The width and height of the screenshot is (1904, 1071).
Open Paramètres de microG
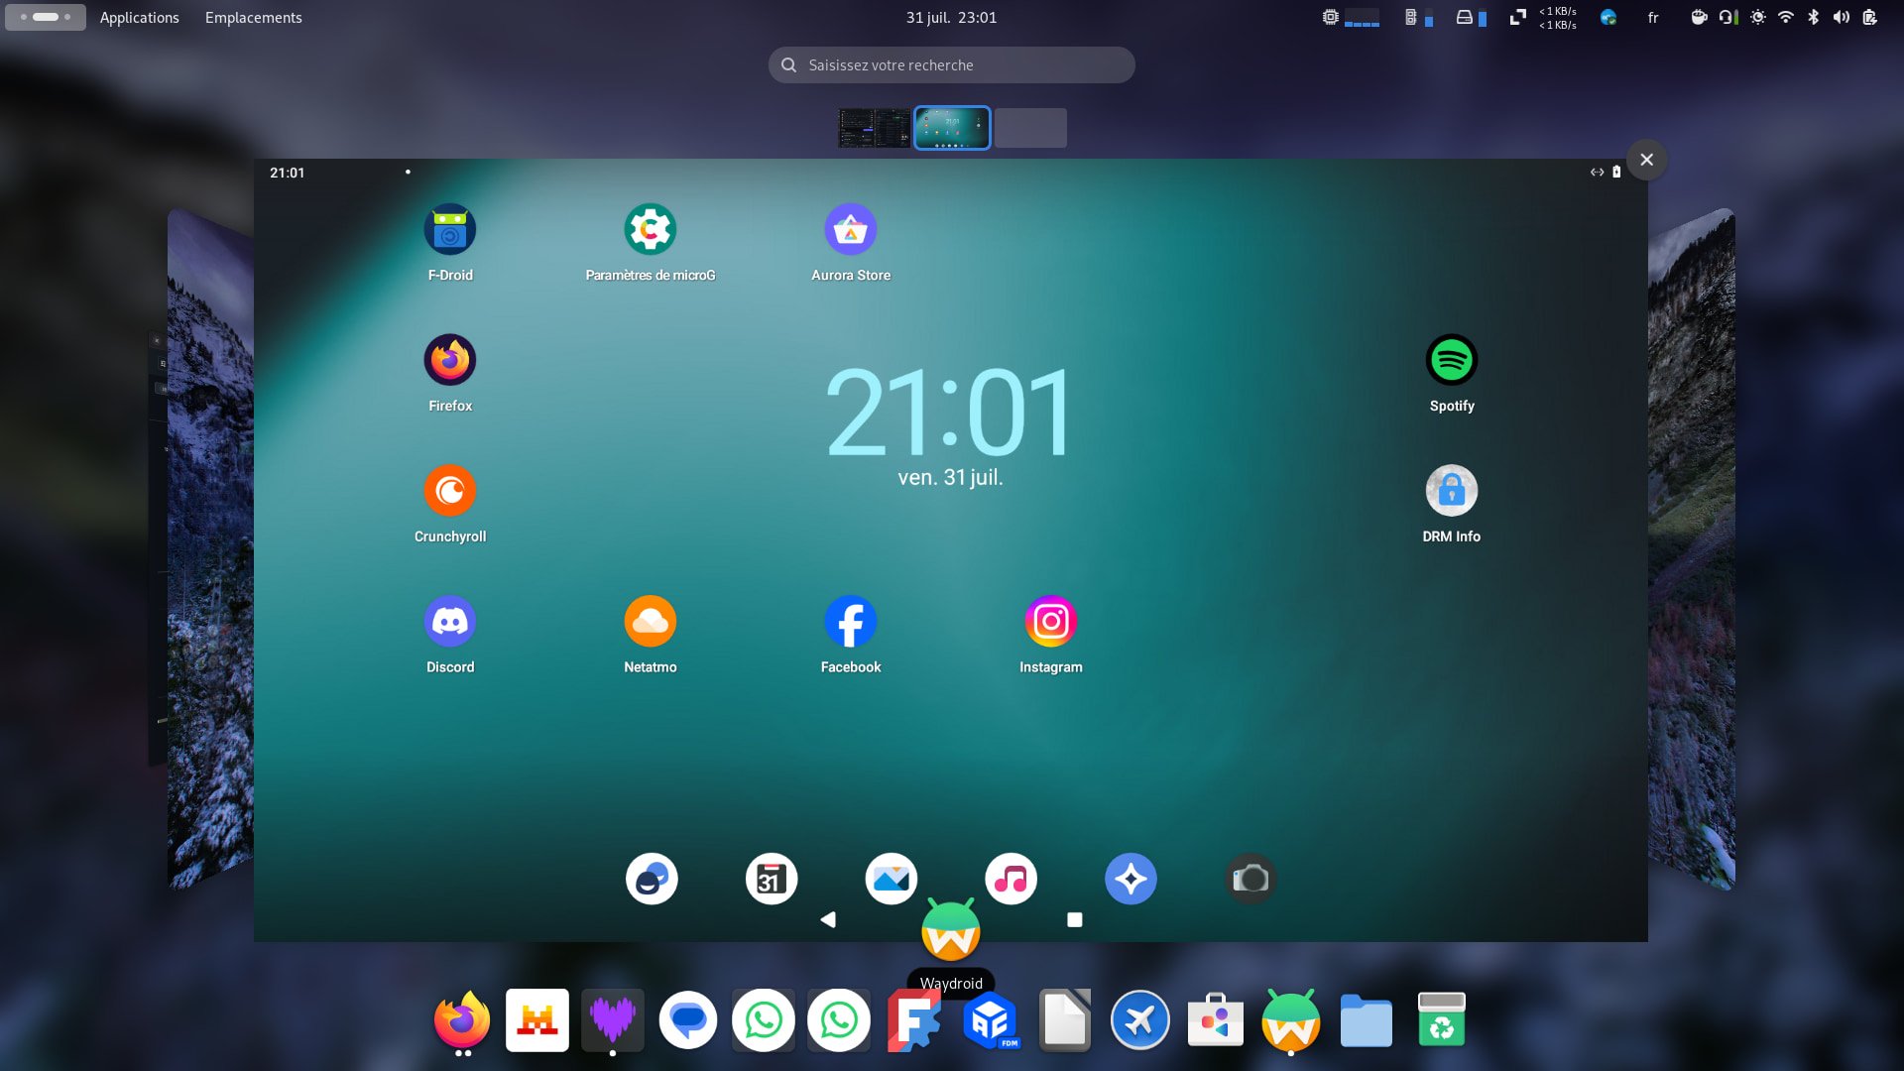(x=651, y=230)
